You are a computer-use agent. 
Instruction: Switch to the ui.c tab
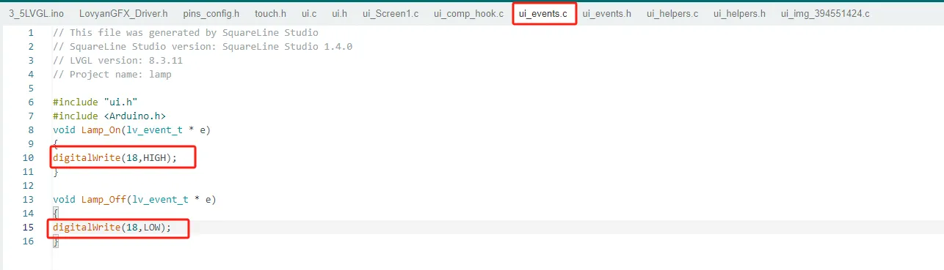tap(309, 14)
